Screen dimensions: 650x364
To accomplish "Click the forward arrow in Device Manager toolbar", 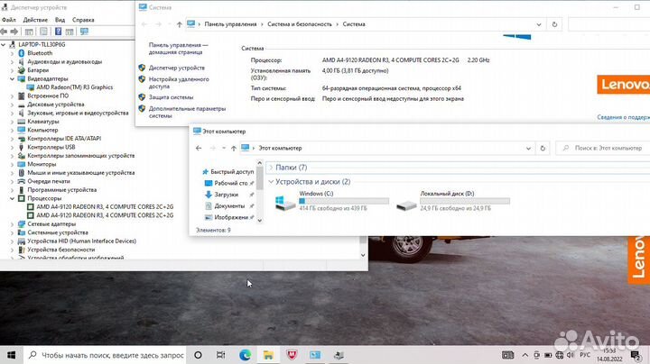I will click(14, 32).
